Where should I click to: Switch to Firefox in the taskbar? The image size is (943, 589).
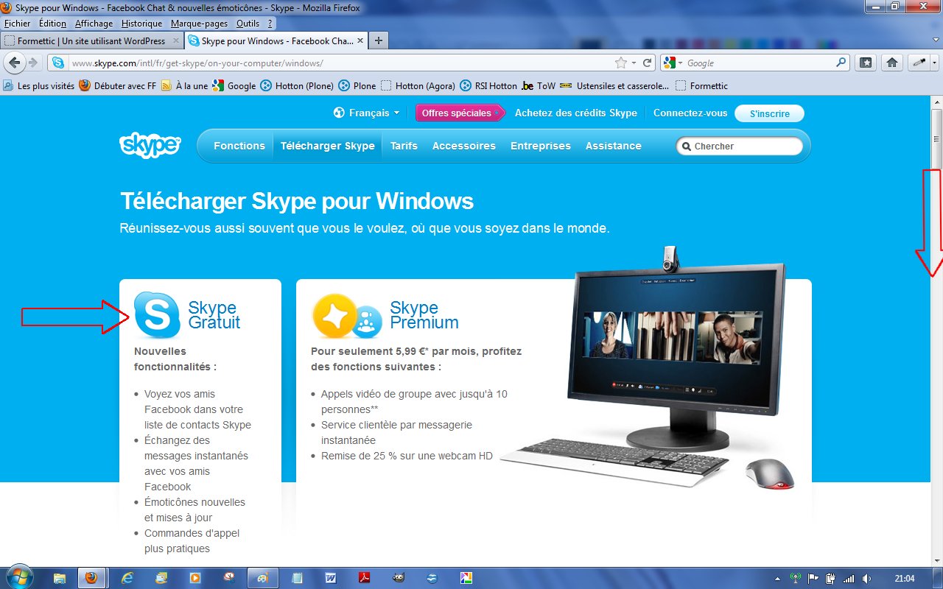[x=91, y=578]
